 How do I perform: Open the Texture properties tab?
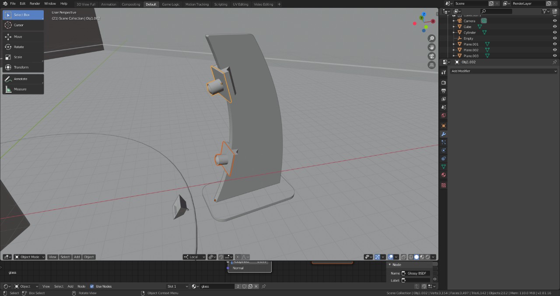(x=444, y=185)
